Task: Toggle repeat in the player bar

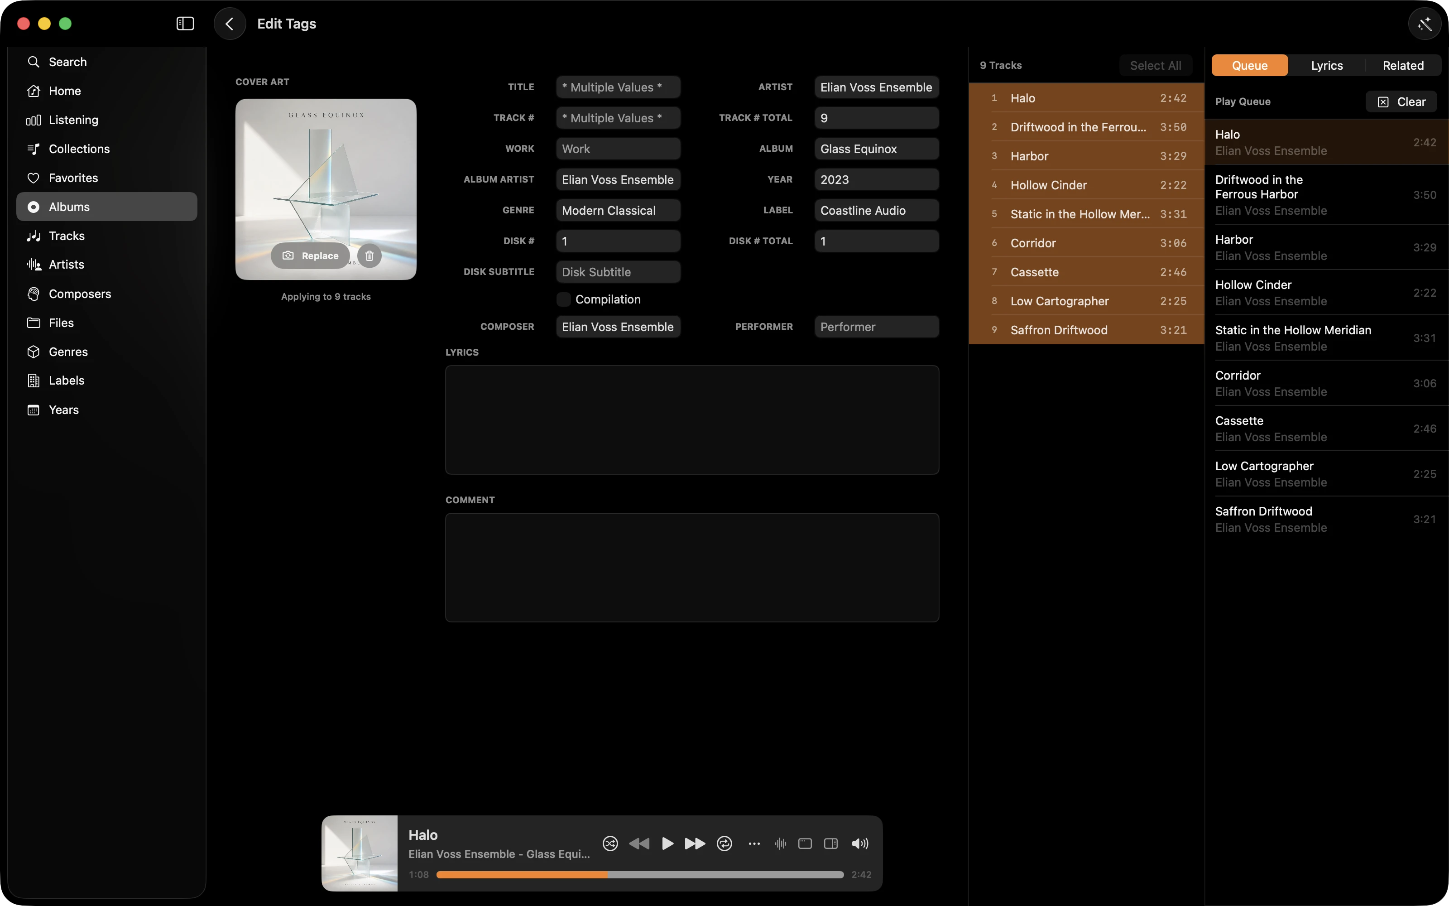Action: coord(724,843)
